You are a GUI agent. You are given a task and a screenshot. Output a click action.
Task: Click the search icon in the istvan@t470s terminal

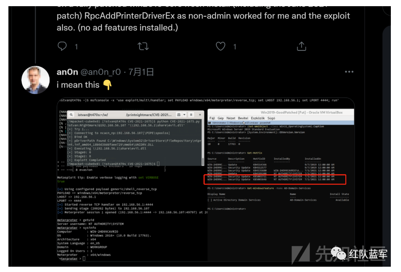point(72,115)
